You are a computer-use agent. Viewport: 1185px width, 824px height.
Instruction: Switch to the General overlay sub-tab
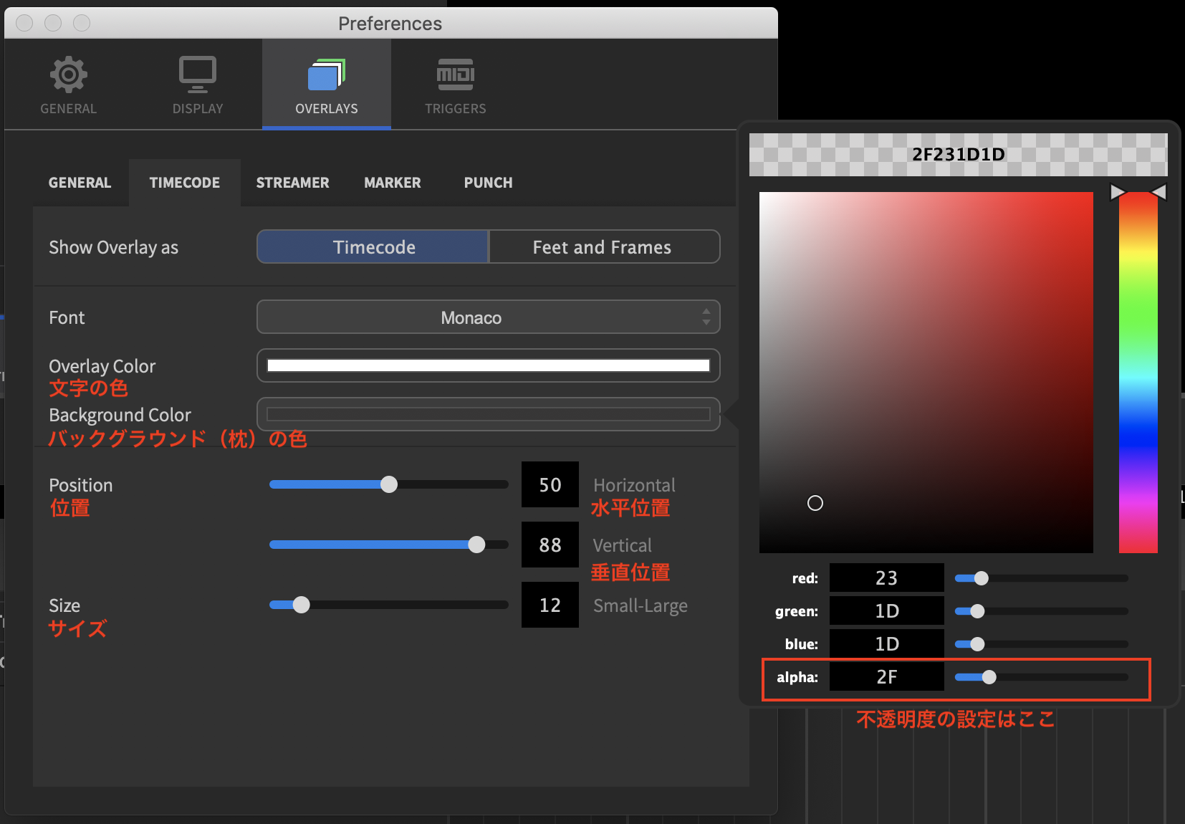pos(80,183)
